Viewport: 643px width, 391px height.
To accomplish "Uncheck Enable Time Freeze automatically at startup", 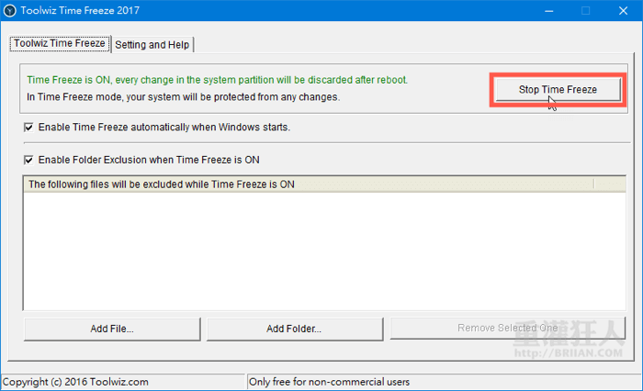I will 29,128.
